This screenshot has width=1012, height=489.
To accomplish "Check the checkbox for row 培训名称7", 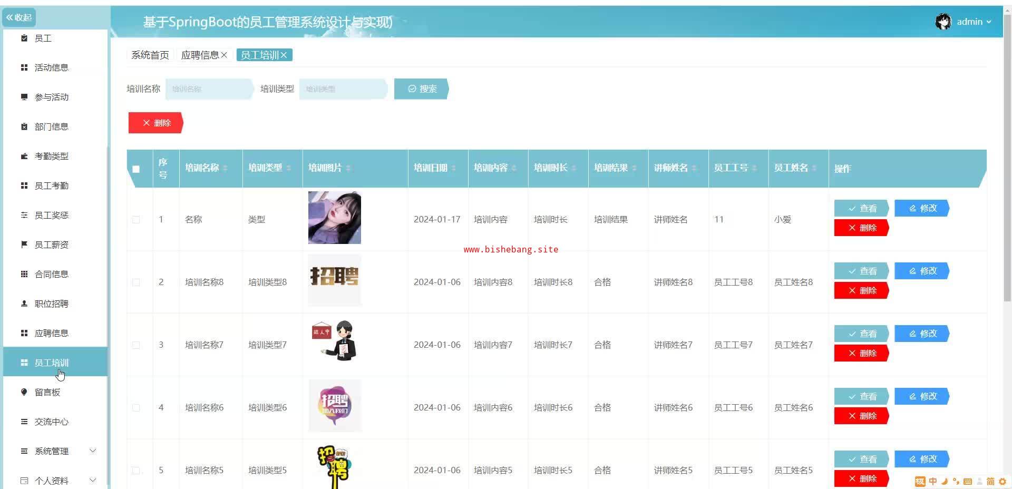I will coord(136,345).
